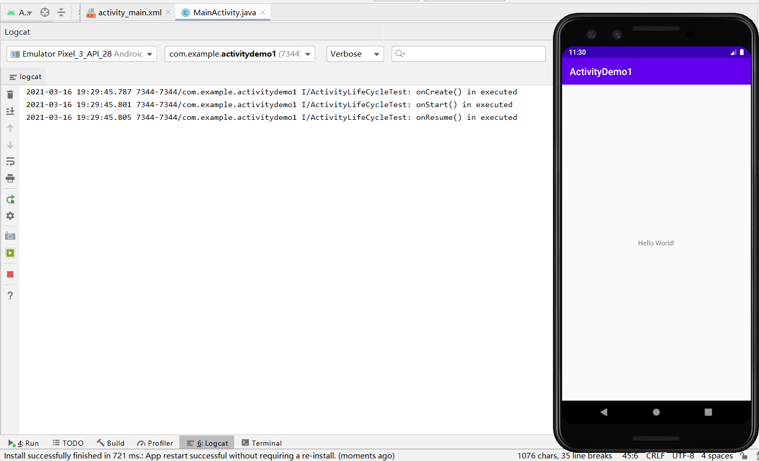Open the Terminal tool window
The height and width of the screenshot is (461, 759).
pos(262,443)
